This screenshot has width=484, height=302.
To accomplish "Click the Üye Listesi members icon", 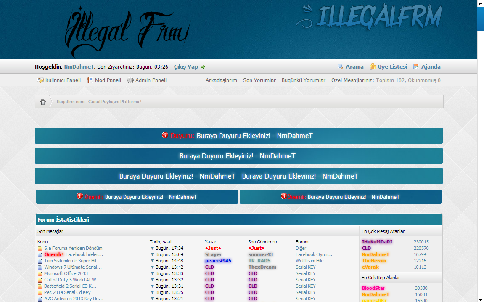I will pyautogui.click(x=373, y=67).
